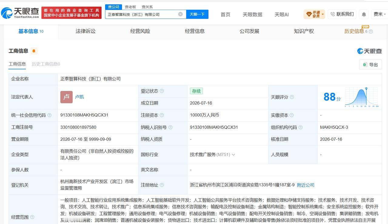
Task: Click help icon beside 注册资本
Action: pyautogui.click(x=162, y=115)
